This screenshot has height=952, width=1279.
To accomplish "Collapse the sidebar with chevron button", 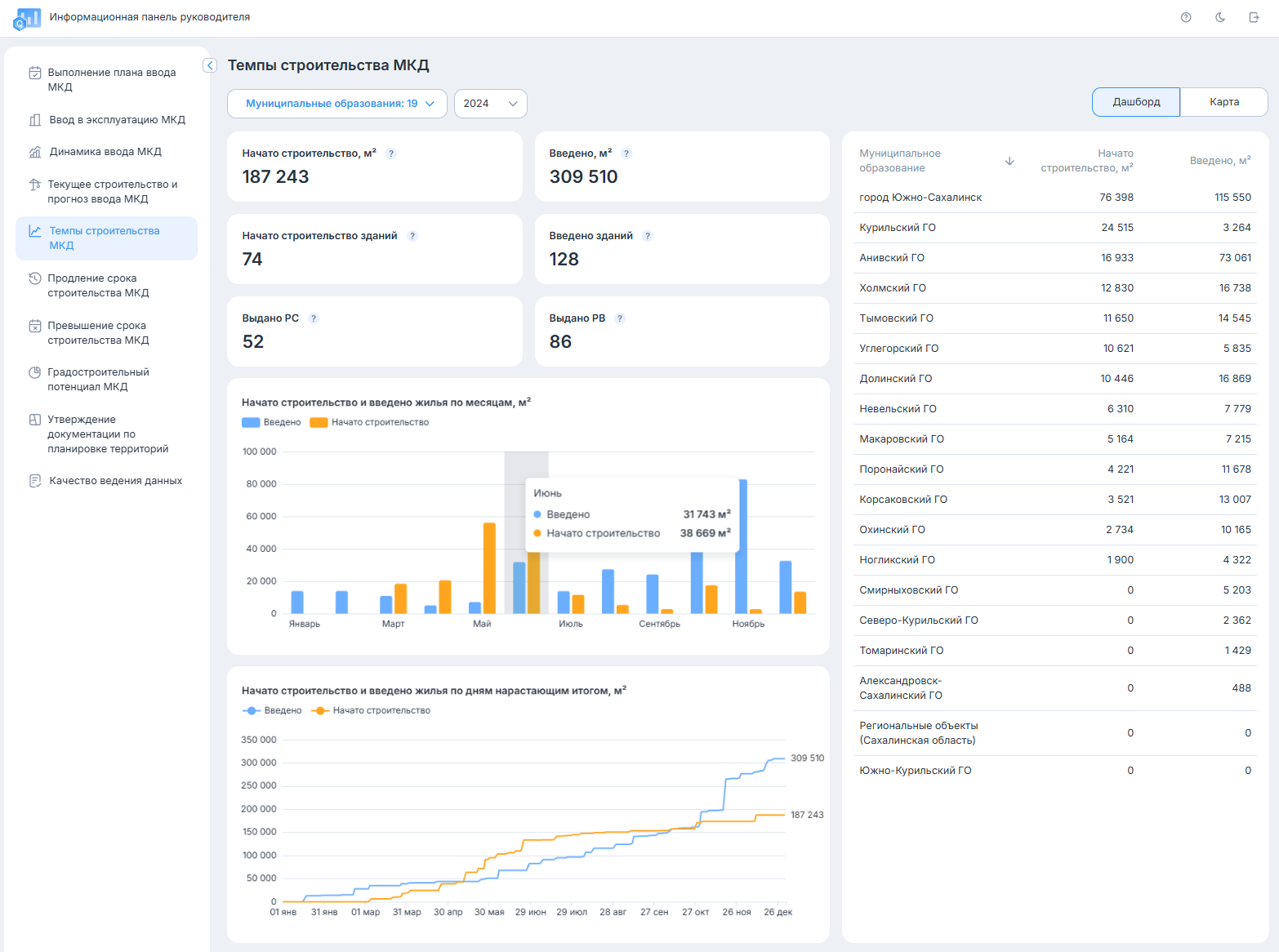I will click(x=210, y=65).
